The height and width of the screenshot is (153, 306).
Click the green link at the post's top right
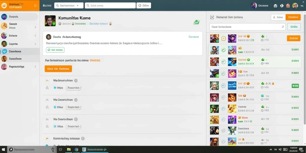(194, 37)
